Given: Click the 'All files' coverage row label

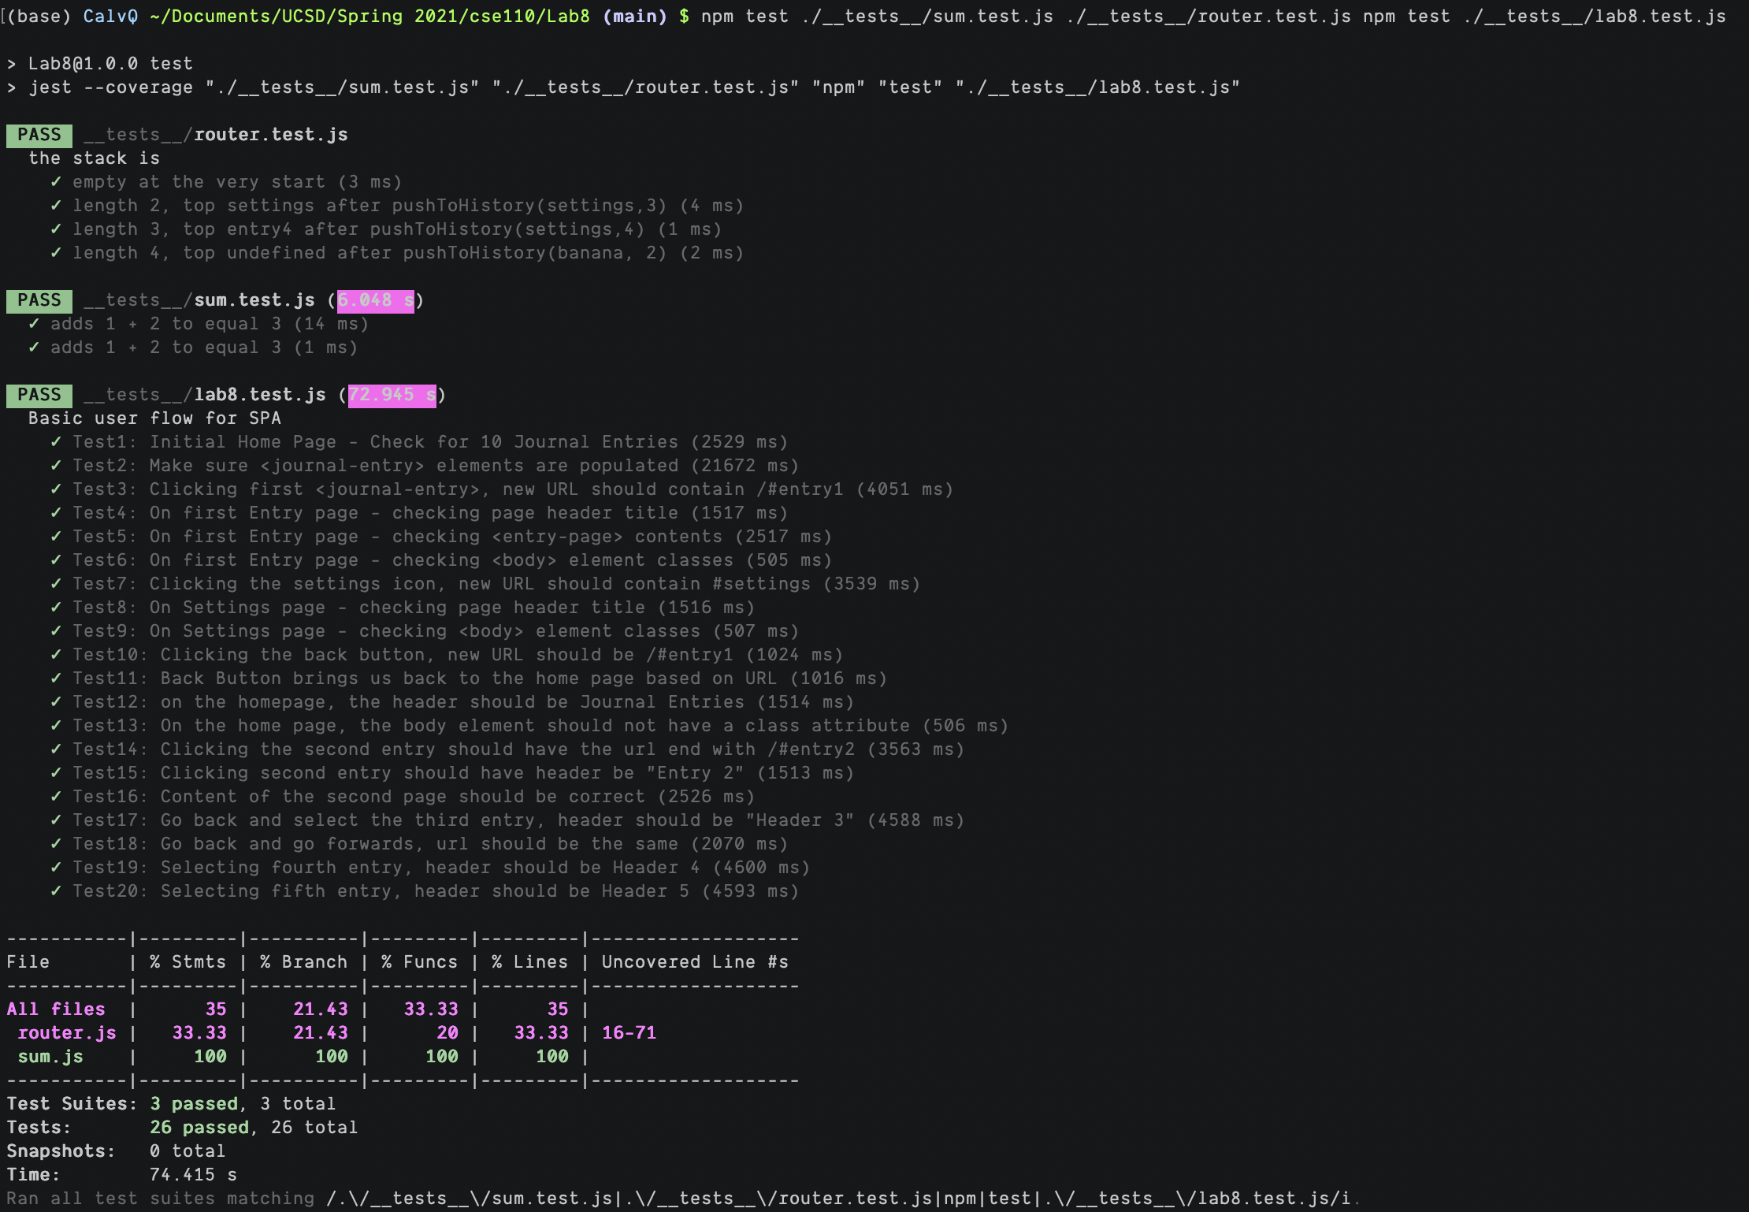Looking at the screenshot, I should [x=55, y=1009].
